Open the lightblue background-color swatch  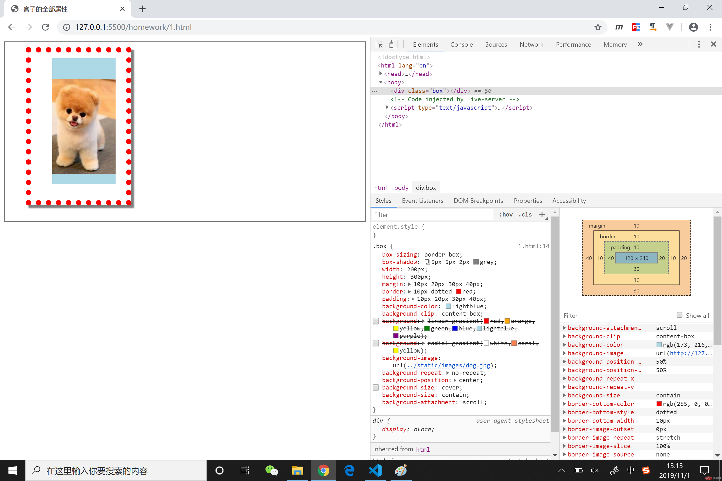pos(448,306)
